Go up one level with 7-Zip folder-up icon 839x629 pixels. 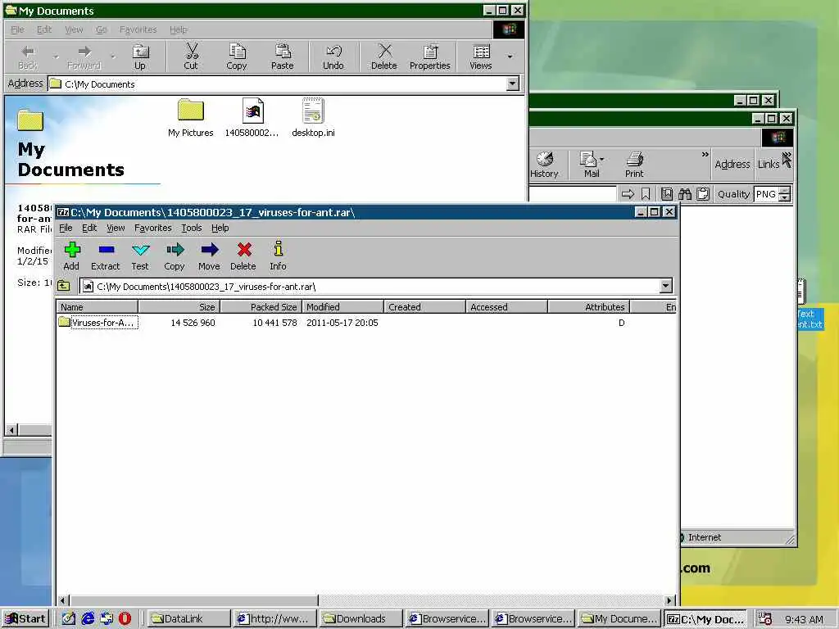64,286
